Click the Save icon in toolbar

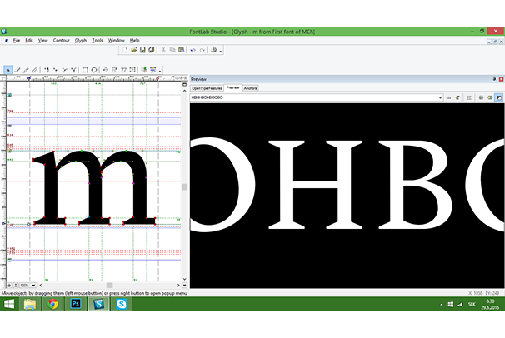pyautogui.click(x=142, y=50)
